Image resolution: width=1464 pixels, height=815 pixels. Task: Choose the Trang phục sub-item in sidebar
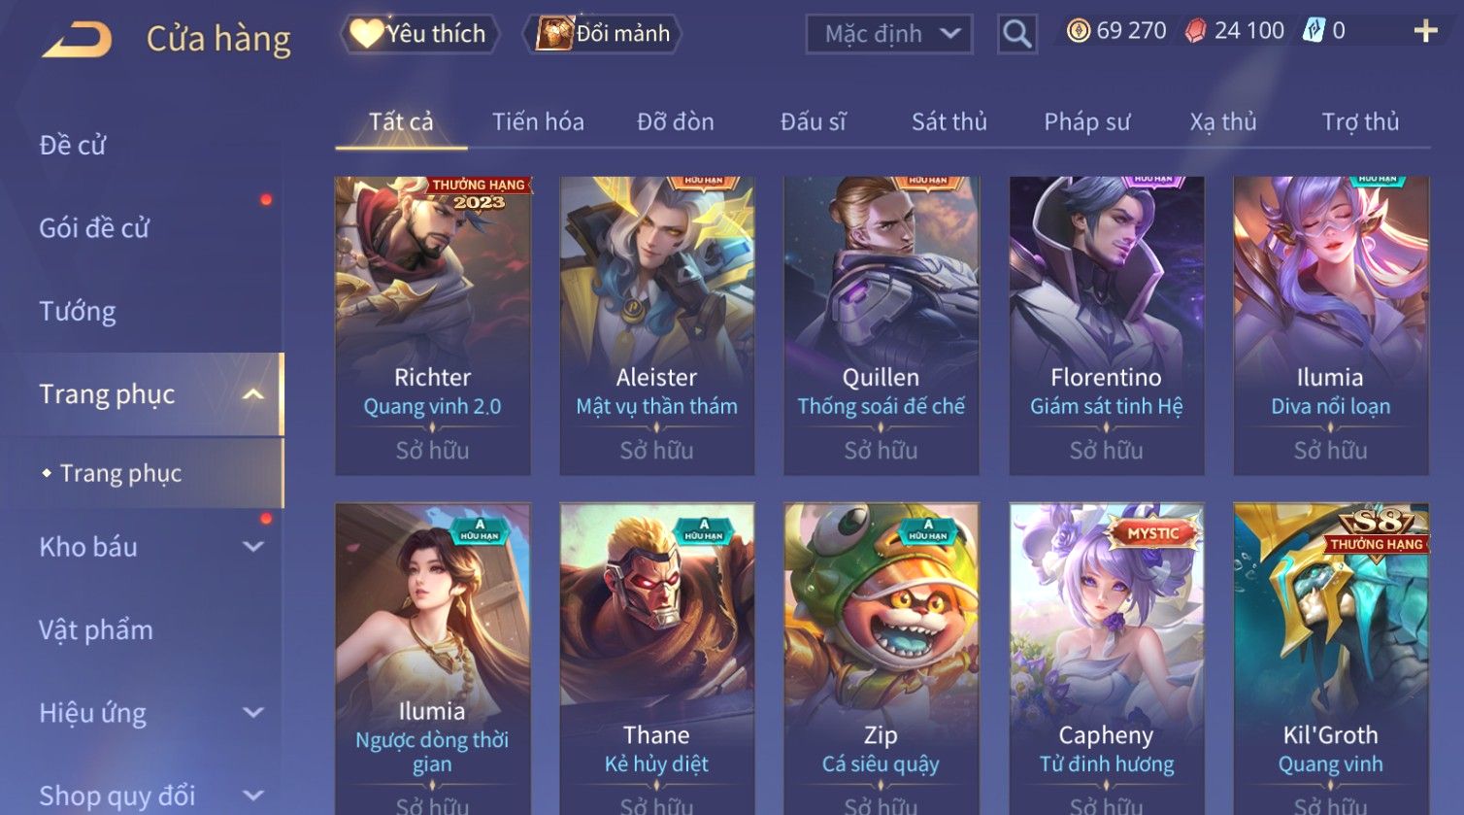pyautogui.click(x=120, y=473)
